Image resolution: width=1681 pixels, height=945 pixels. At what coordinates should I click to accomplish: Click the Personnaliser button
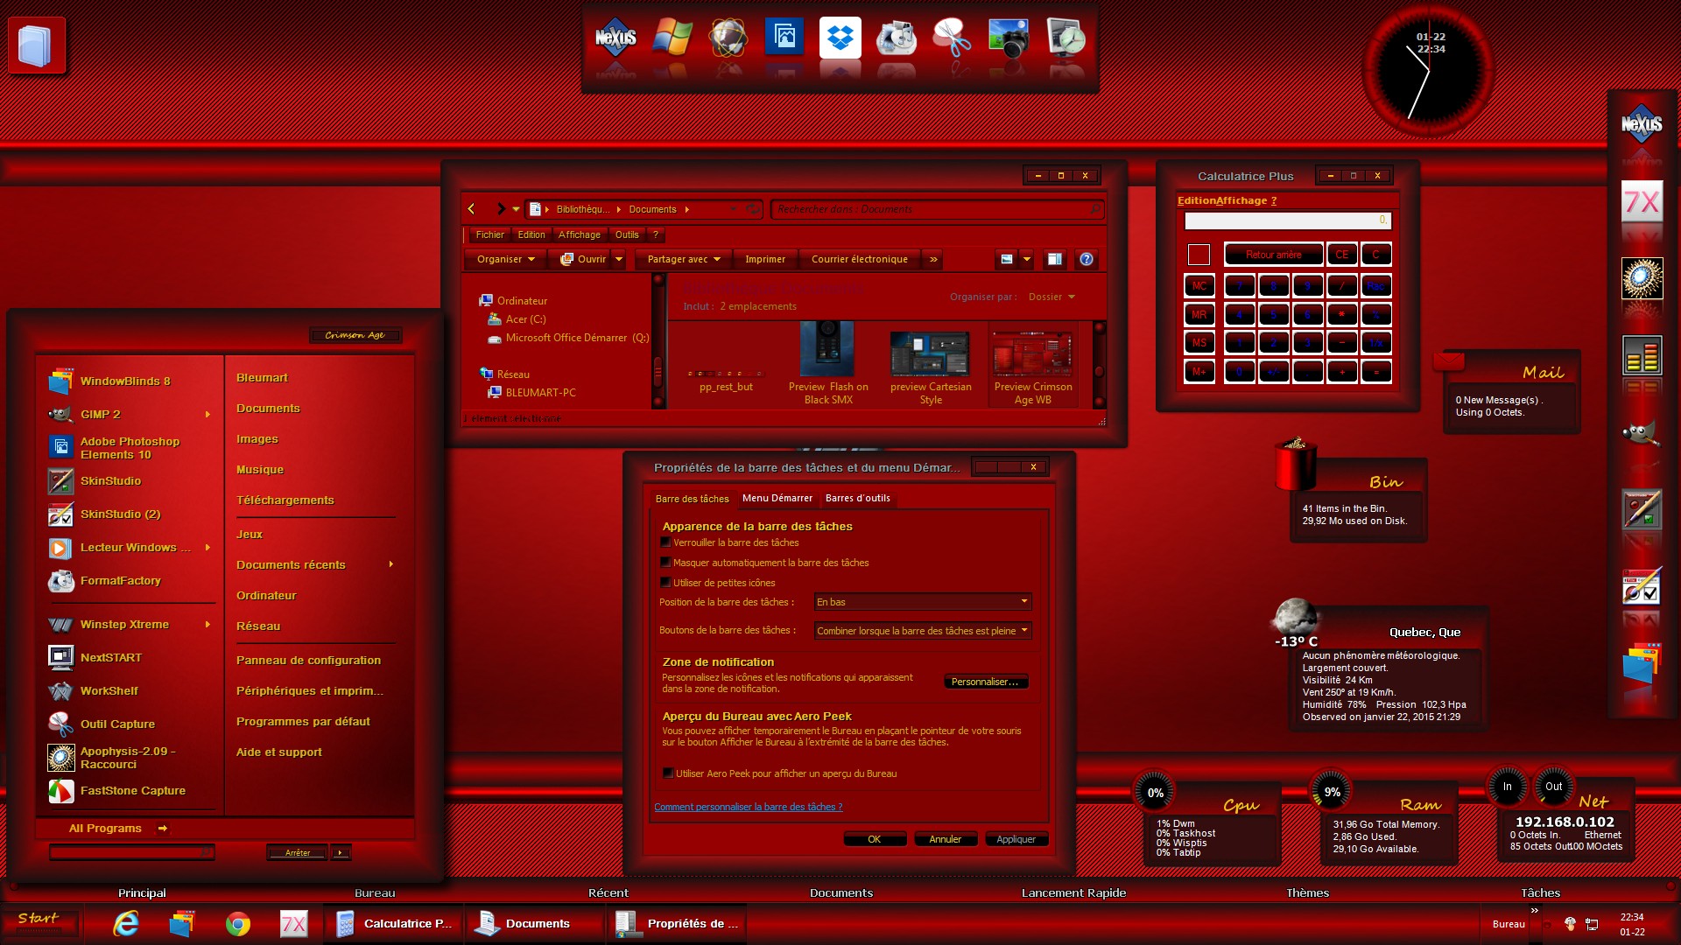click(x=985, y=682)
